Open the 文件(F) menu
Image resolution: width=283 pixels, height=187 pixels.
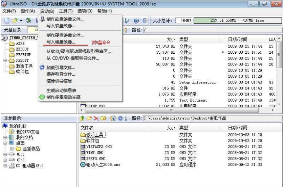point(9,11)
